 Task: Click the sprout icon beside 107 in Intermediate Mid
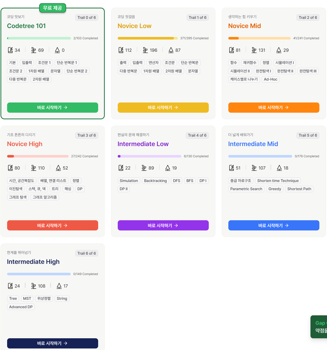(254, 168)
